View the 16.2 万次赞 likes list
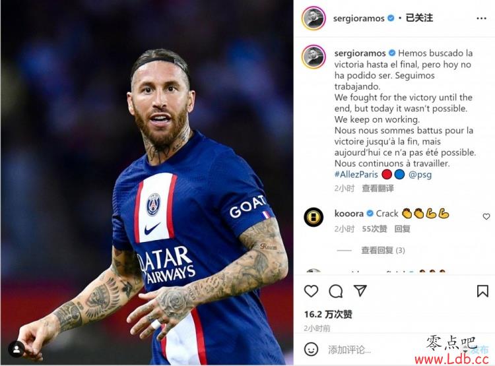 point(328,315)
